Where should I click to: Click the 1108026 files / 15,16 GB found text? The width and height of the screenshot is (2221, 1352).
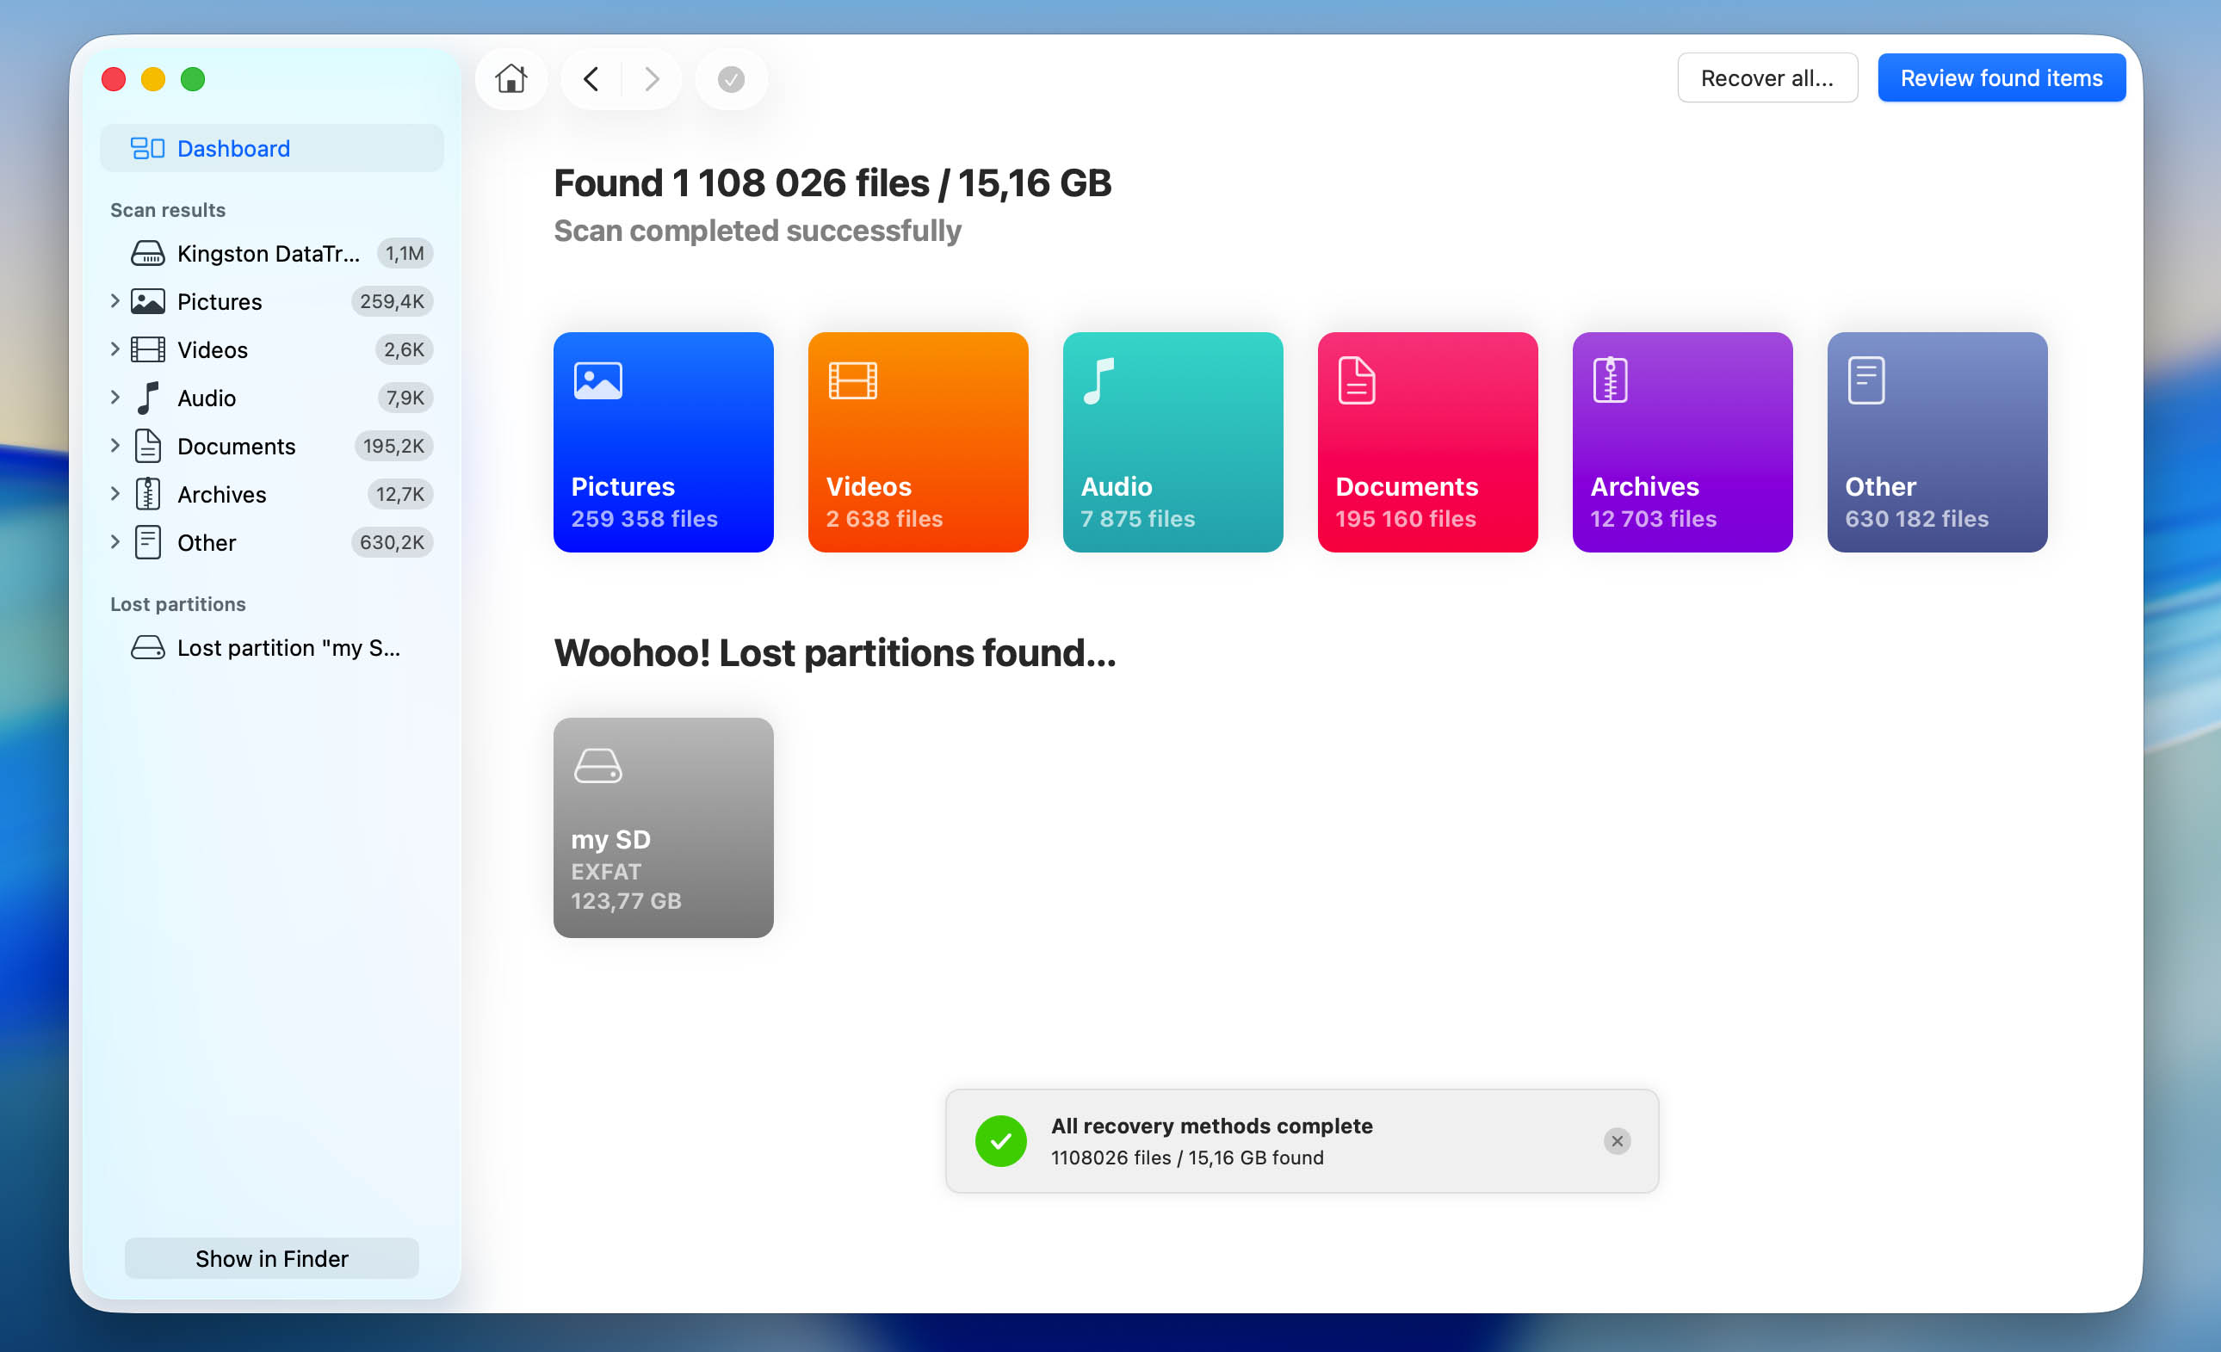click(x=1187, y=1158)
